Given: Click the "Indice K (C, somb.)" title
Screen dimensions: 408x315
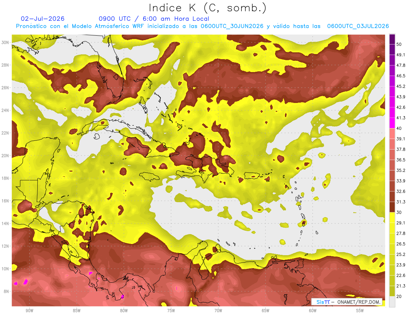Looking at the screenshot, I should tap(208, 8).
